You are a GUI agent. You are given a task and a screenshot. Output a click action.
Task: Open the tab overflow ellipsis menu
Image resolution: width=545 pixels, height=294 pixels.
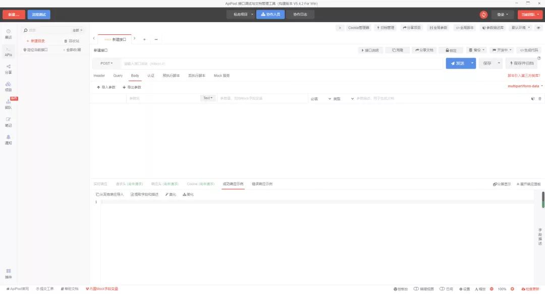click(x=156, y=39)
